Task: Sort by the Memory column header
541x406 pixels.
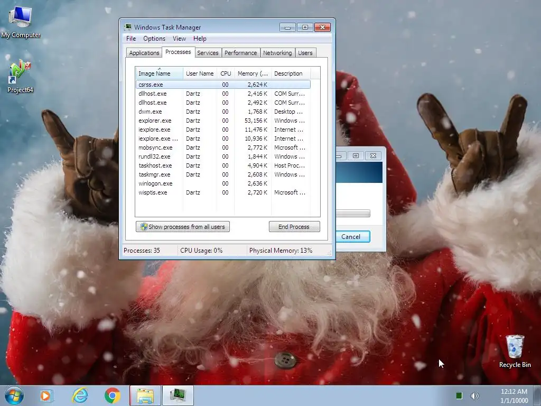Action: [x=253, y=73]
